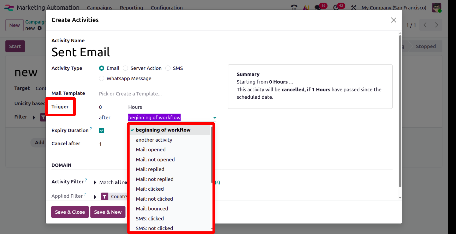This screenshot has height=234, width=456.
Task: Open the Campaigns menu
Action: point(100,8)
